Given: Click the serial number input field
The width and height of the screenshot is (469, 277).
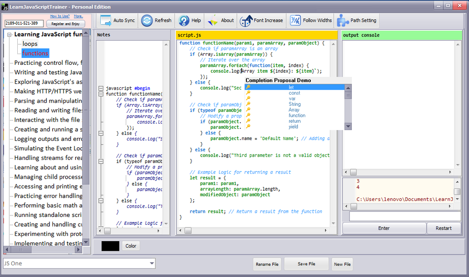Looking at the screenshot, I should [24, 23].
